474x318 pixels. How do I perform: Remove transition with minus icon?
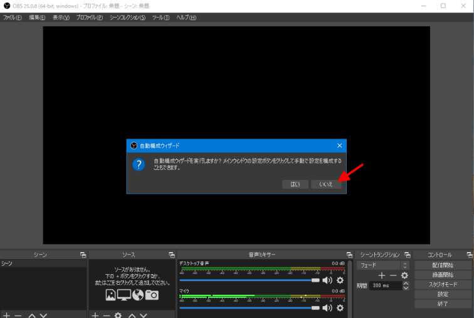[393, 275]
